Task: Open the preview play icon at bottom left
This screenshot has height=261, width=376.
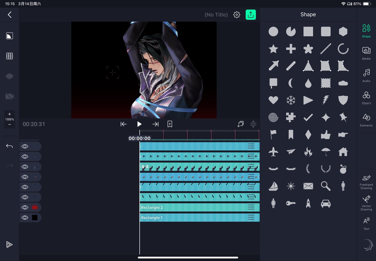Action: (9, 245)
